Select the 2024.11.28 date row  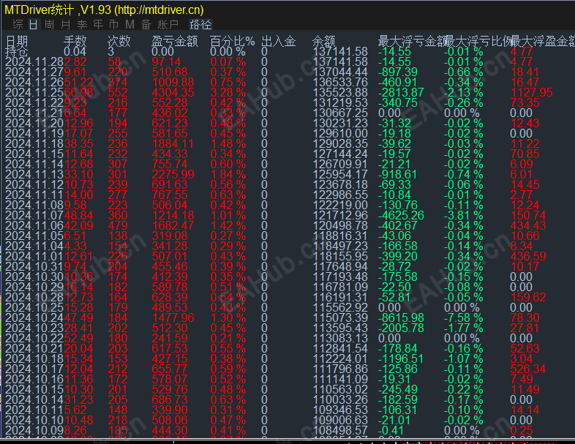click(x=34, y=61)
